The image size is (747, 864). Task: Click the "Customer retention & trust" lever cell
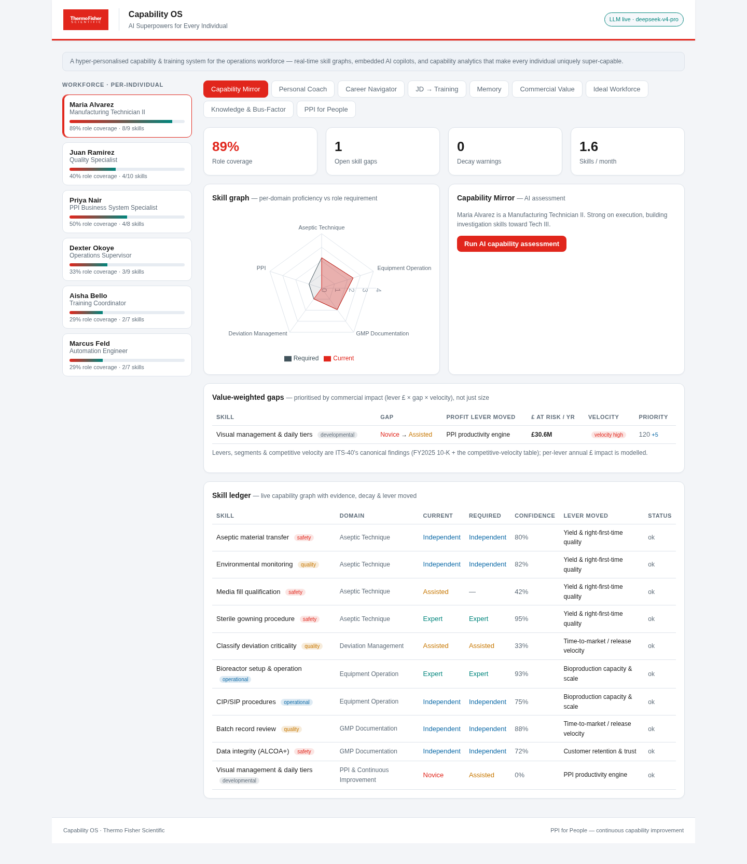pos(600,751)
